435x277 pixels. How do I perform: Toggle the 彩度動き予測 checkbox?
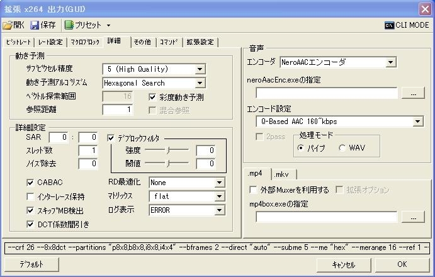coord(152,97)
